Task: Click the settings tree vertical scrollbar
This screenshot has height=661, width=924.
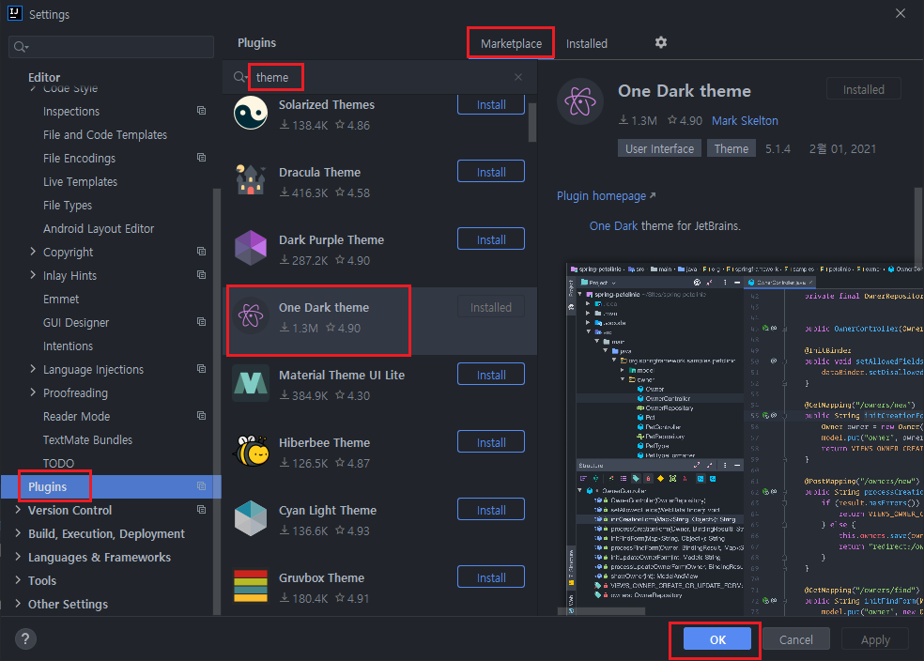Action: click(x=216, y=401)
